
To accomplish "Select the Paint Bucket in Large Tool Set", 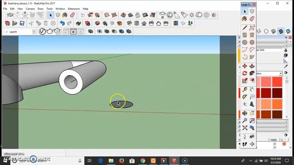I will (x=245, y=19).
